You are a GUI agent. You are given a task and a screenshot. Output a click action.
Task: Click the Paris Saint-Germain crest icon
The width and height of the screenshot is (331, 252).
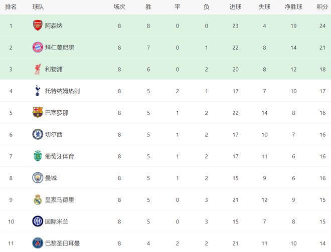[x=38, y=243]
